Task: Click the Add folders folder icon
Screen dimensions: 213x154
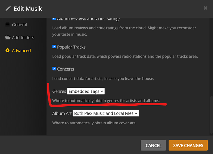Action: click(x=8, y=38)
